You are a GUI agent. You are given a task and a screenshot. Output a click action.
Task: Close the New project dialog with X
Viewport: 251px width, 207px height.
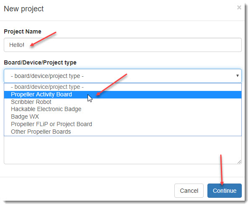[239, 8]
